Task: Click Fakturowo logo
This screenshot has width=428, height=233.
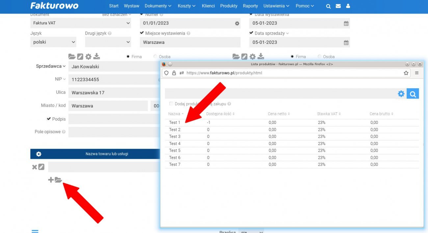Action: pos(54,6)
